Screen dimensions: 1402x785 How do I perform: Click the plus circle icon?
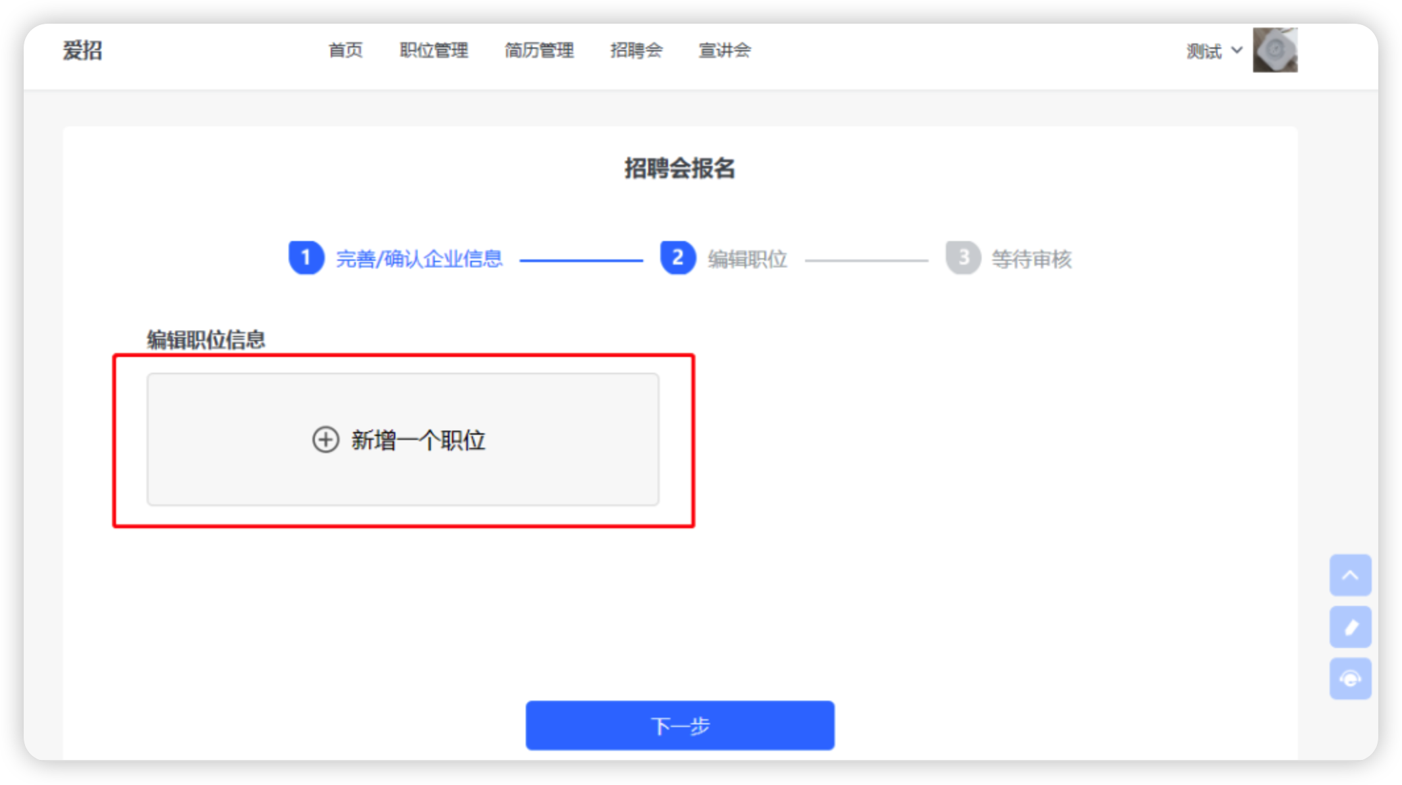[x=325, y=439]
